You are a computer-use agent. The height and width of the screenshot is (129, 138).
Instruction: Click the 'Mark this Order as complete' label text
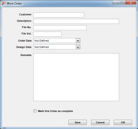pos(55,111)
